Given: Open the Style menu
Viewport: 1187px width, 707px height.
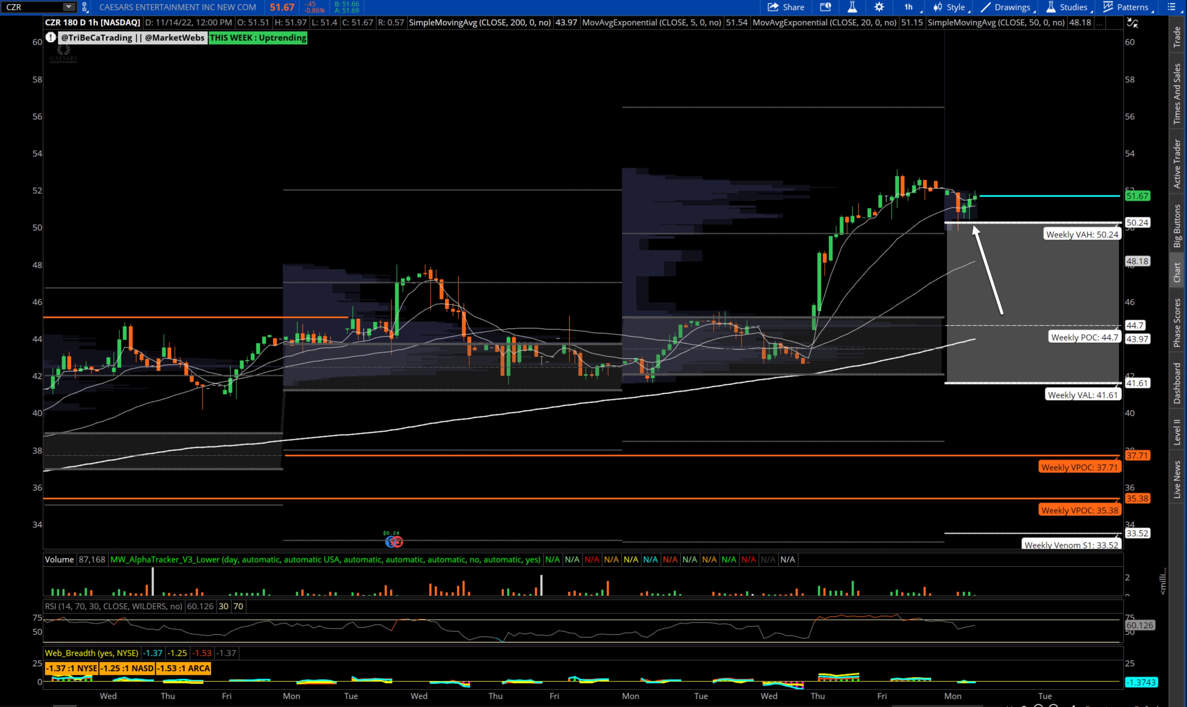Looking at the screenshot, I should (951, 7).
